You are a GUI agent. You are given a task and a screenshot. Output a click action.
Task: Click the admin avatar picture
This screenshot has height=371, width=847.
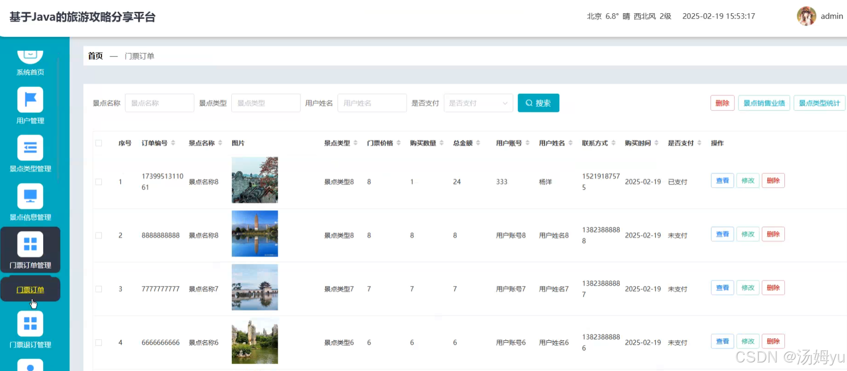coord(806,16)
